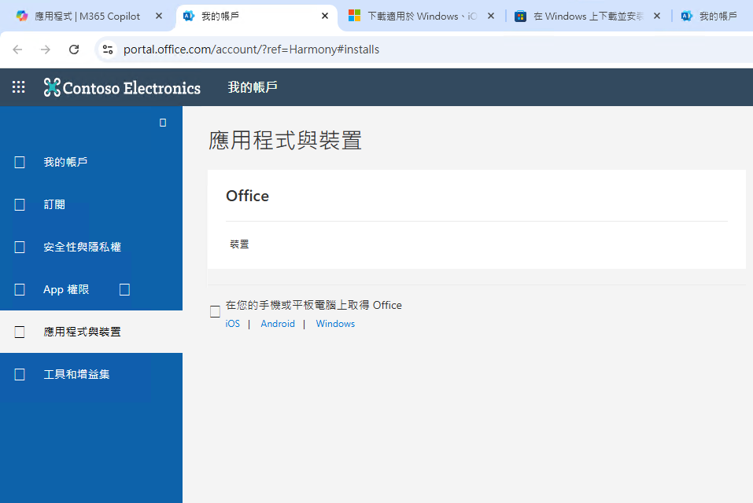Reload the page with refresh icon

[x=74, y=50]
